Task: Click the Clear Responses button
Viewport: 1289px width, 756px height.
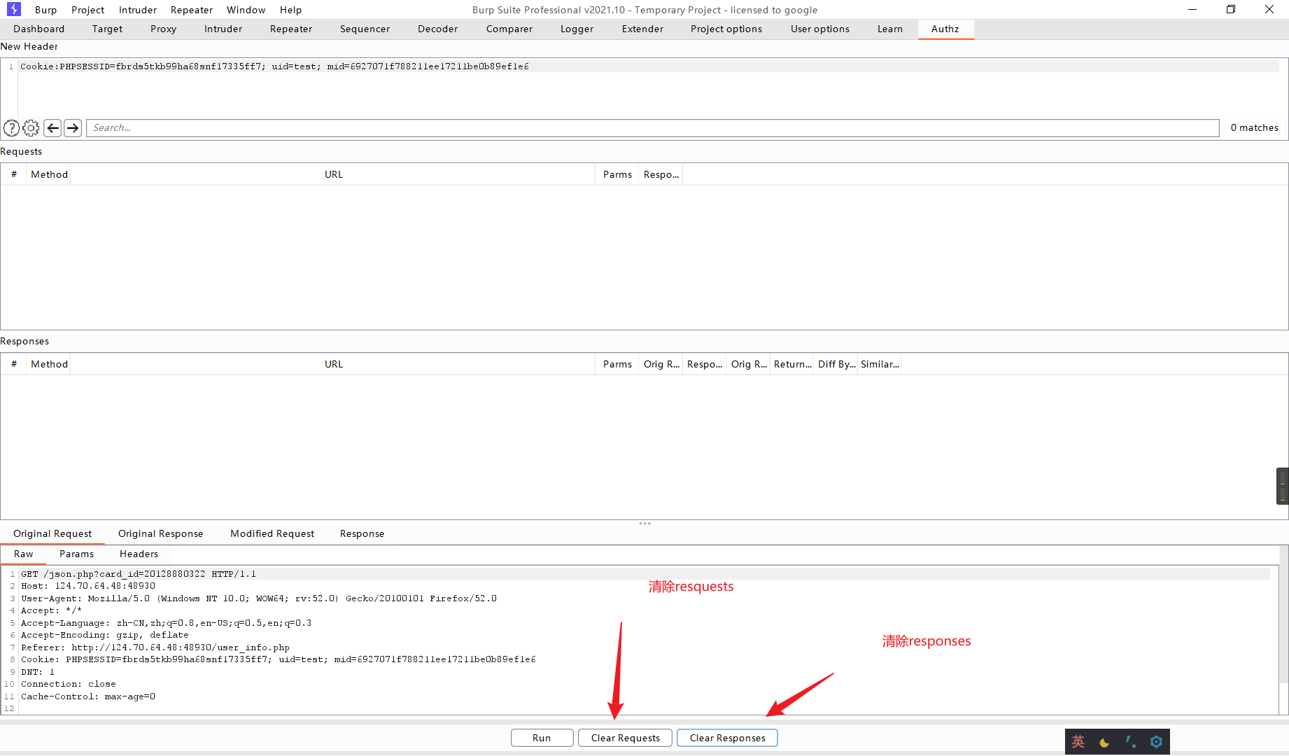Action: pyautogui.click(x=728, y=738)
